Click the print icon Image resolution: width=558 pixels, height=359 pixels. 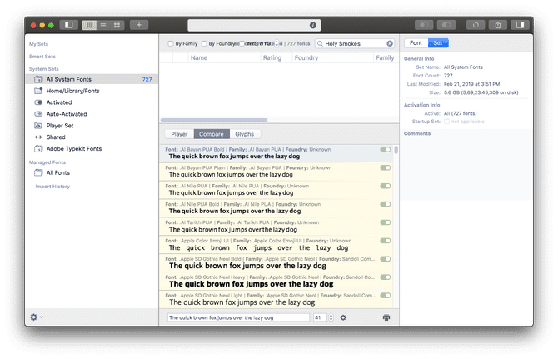386,317
